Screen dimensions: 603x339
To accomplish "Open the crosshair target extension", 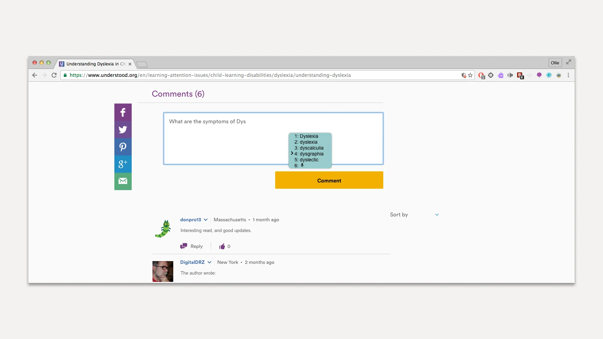I will point(491,75).
